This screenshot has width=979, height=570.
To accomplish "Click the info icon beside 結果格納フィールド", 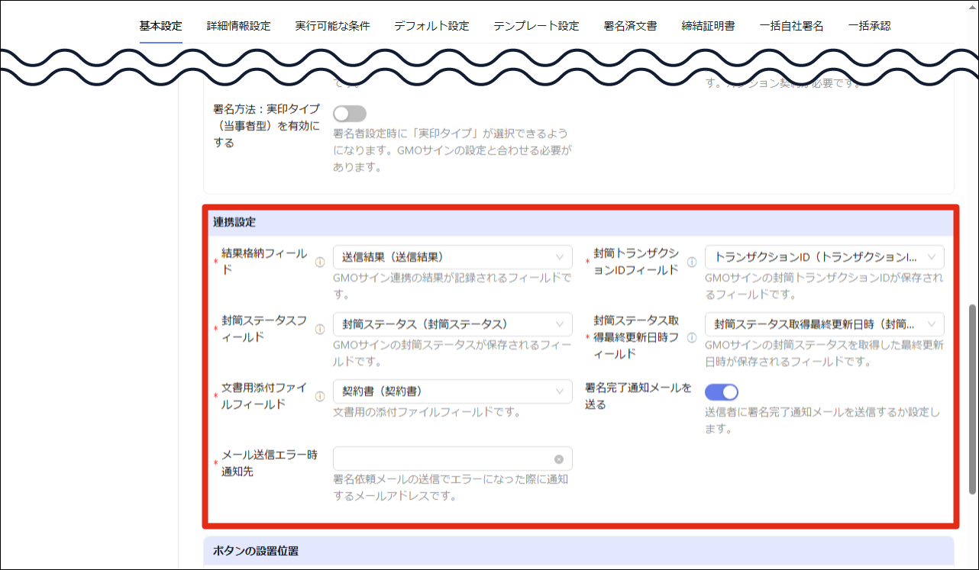I will pyautogui.click(x=320, y=262).
